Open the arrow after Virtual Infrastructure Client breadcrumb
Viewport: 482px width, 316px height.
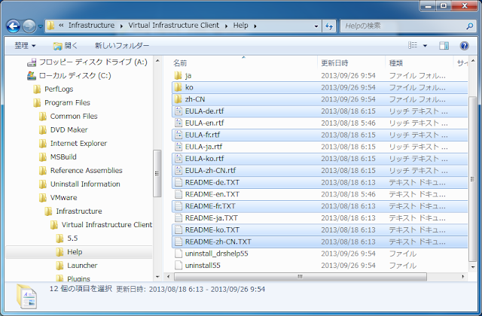pyautogui.click(x=226, y=26)
